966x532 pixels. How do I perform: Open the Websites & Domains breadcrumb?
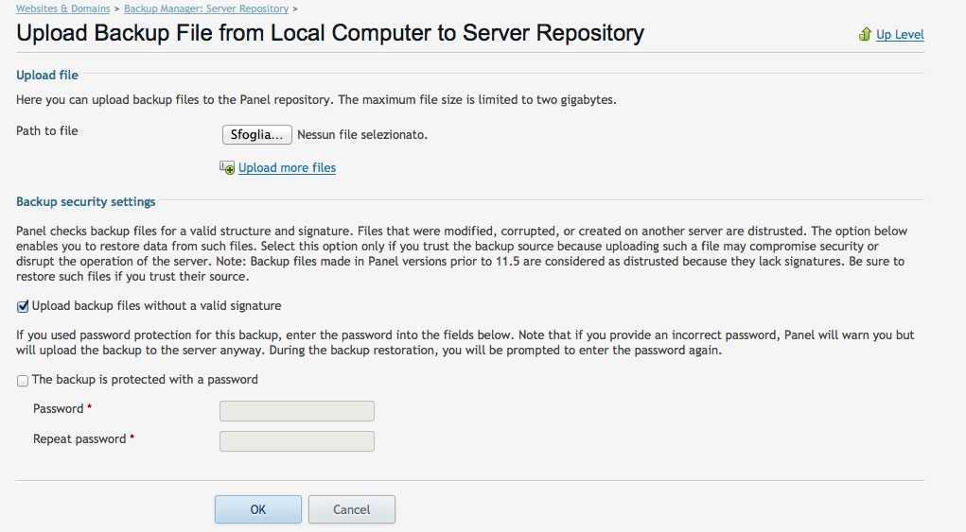pos(62,9)
